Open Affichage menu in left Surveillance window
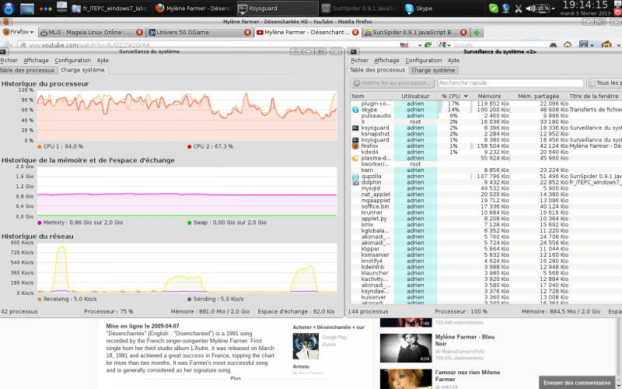 [36, 61]
